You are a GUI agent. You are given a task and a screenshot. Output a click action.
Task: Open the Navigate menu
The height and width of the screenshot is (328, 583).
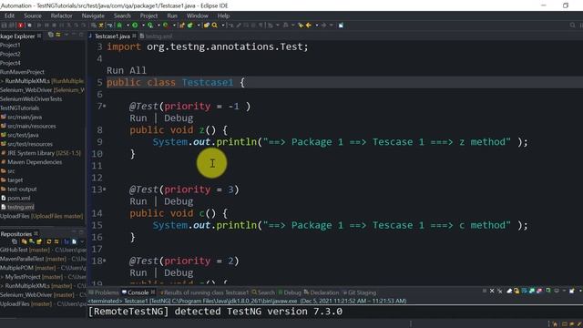(93, 15)
